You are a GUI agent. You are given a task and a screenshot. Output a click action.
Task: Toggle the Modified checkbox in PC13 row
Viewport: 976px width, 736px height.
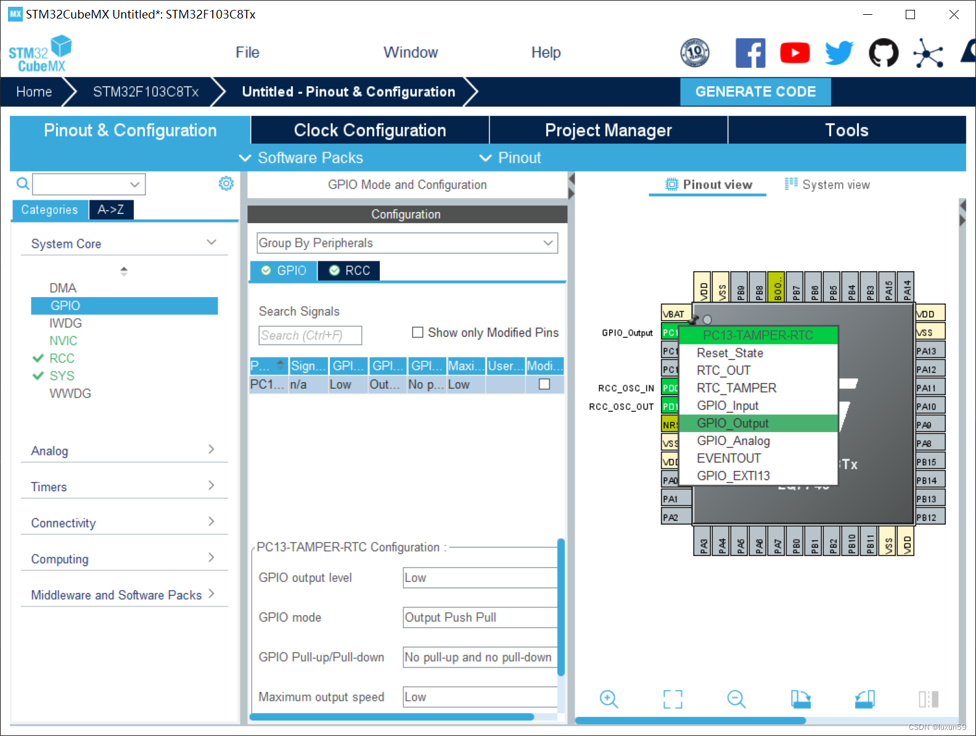pyautogui.click(x=544, y=384)
